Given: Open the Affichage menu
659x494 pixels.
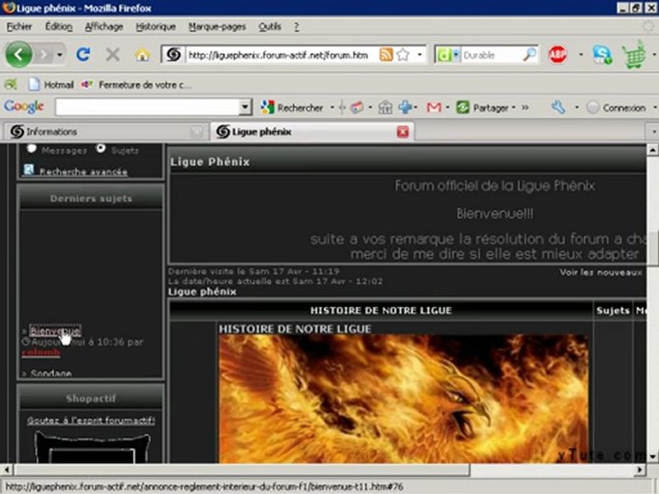Looking at the screenshot, I should tap(104, 27).
